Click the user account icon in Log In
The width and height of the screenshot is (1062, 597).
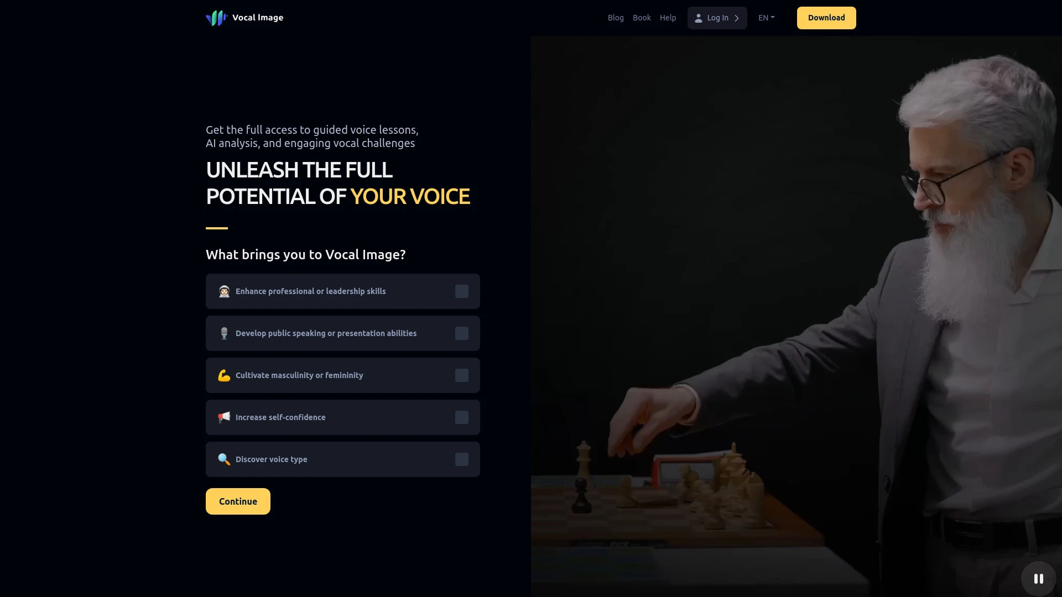click(698, 18)
